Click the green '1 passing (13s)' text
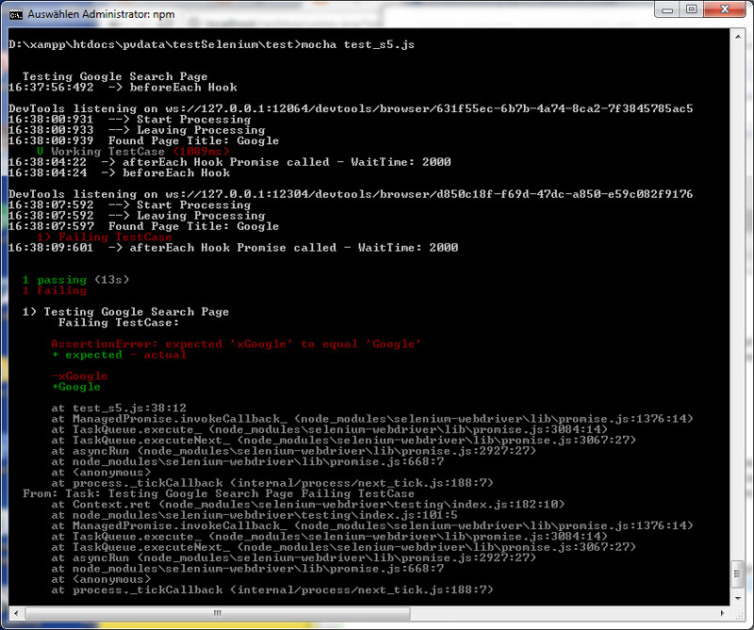 coord(76,280)
